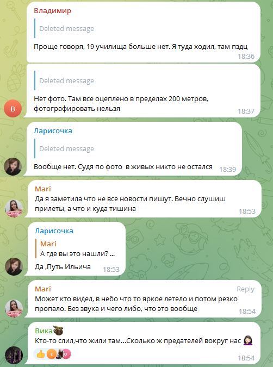
Task: Click the Ларисочка name above 18:39 message
Action: 53,131
